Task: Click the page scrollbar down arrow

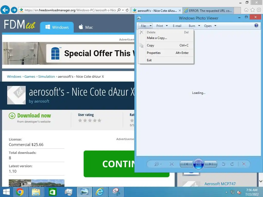Action: (261, 181)
